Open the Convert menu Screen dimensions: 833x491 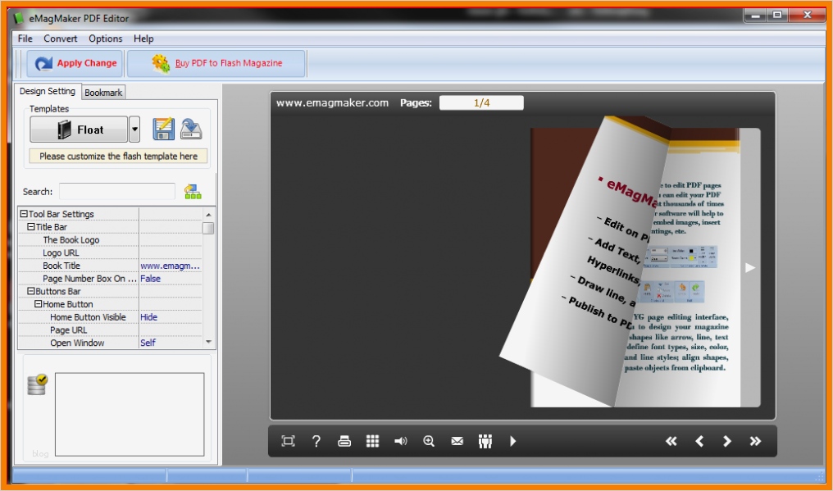pos(60,39)
